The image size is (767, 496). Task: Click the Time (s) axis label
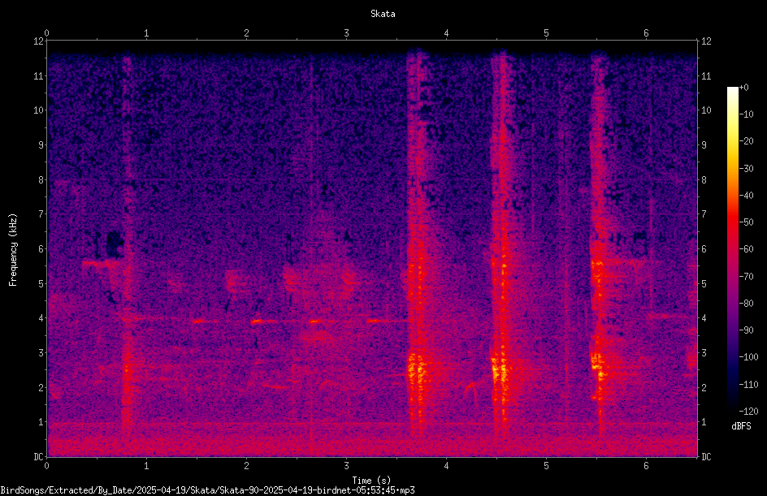(371, 481)
